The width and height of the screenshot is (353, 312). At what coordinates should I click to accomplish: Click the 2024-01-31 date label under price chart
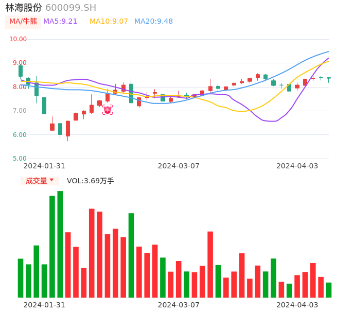[x=44, y=166]
